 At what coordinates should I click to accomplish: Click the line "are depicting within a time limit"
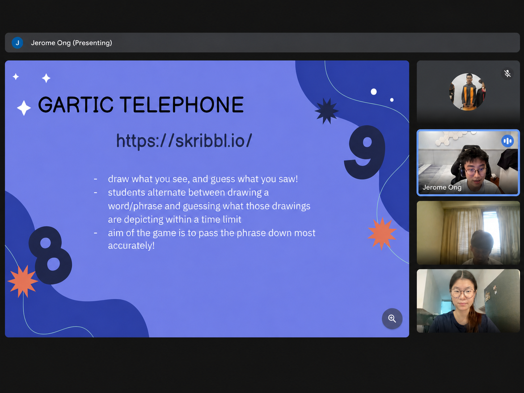pos(174,219)
